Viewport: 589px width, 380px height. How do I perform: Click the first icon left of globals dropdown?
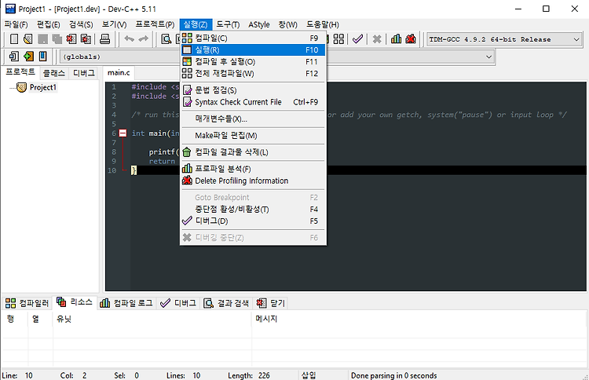pos(14,57)
